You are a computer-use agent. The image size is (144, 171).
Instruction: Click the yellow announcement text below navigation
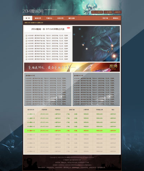pyautogui.click(x=34, y=23)
